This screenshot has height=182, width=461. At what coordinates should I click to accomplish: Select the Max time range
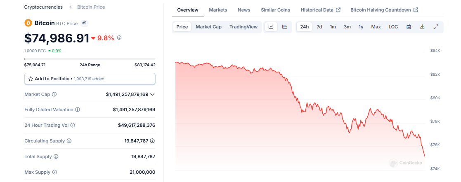tap(376, 27)
